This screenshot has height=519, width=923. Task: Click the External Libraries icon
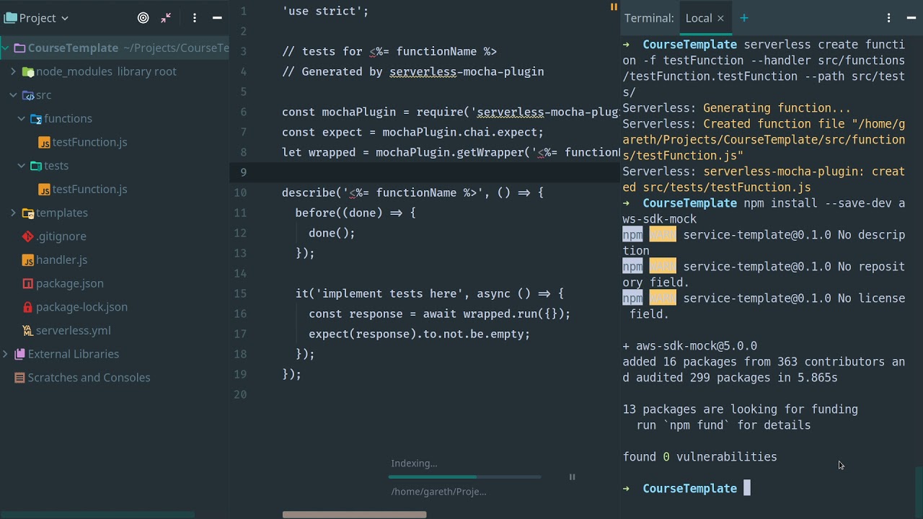(x=19, y=354)
